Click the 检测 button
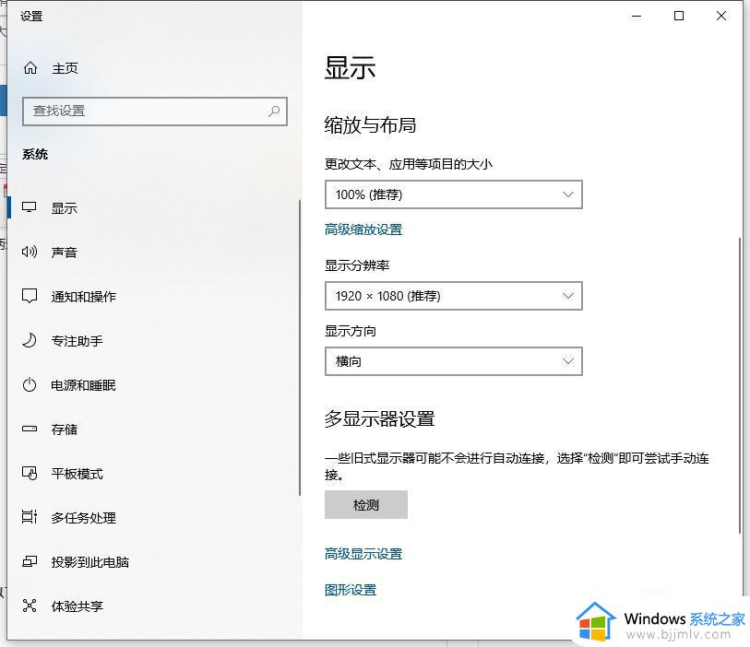Image resolution: width=750 pixels, height=647 pixels. (366, 504)
